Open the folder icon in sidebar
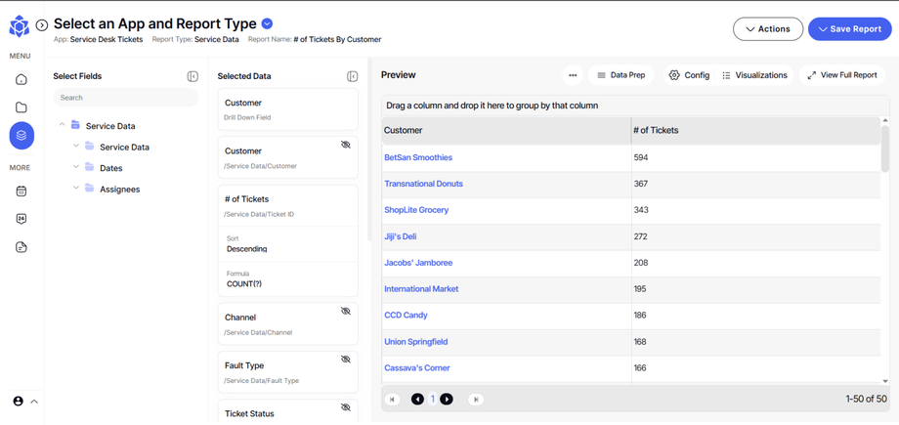Image resolution: width=899 pixels, height=425 pixels. (21, 107)
